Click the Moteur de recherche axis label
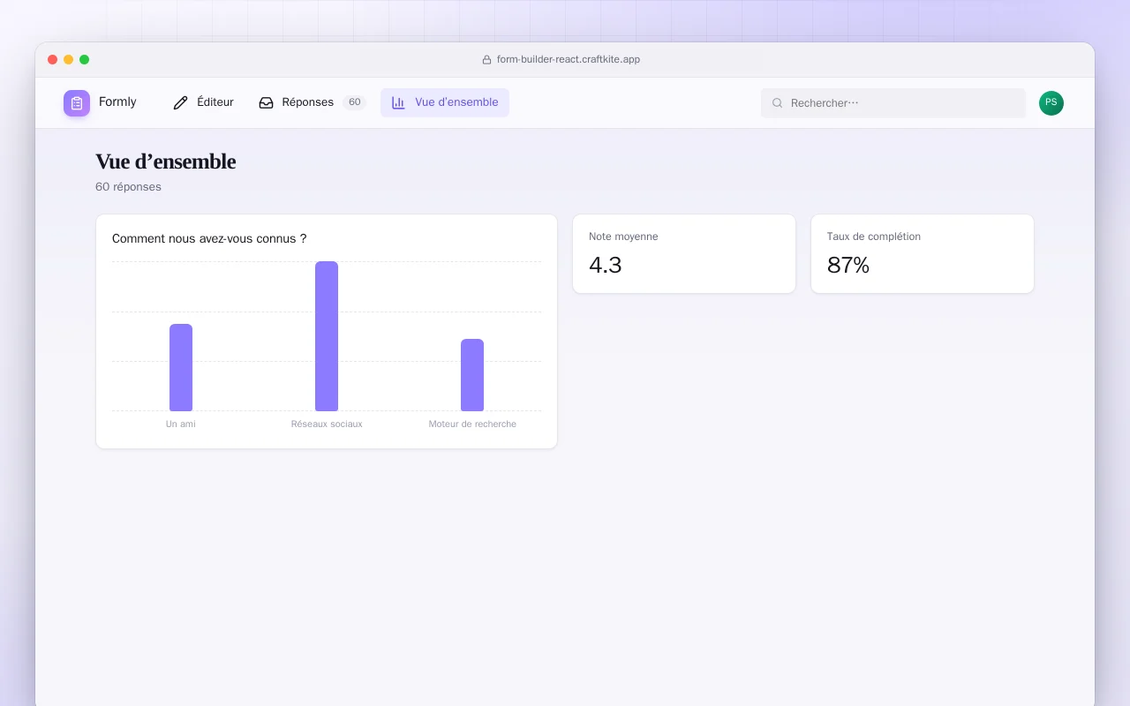This screenshot has height=706, width=1130. coord(472,424)
